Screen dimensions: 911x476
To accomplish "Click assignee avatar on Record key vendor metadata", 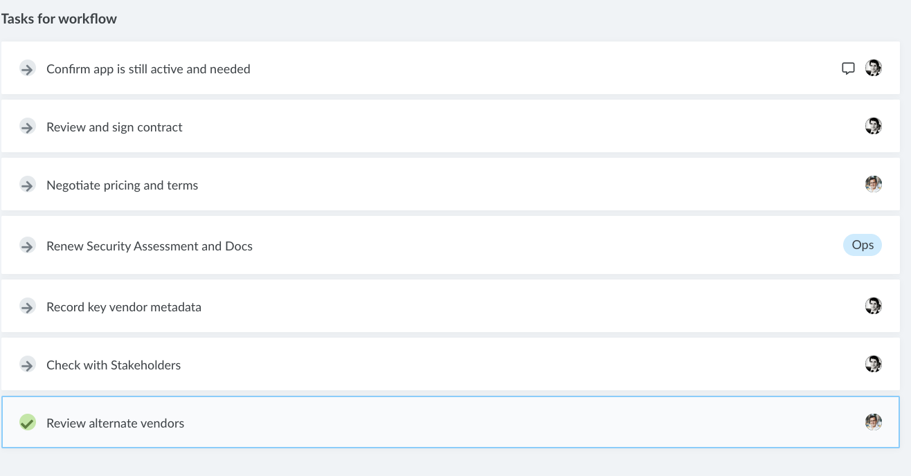I will (873, 306).
